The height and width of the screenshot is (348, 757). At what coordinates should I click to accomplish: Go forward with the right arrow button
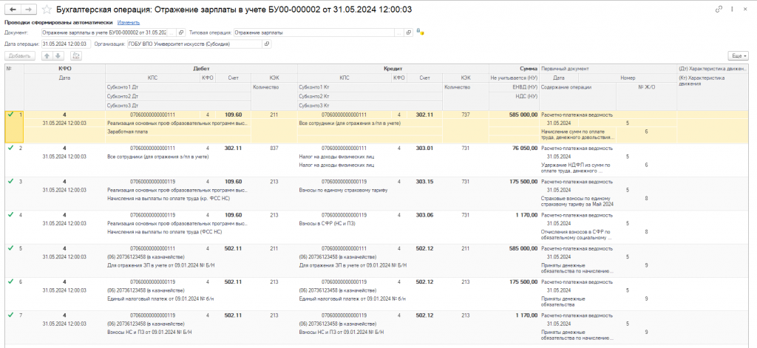[x=30, y=9]
